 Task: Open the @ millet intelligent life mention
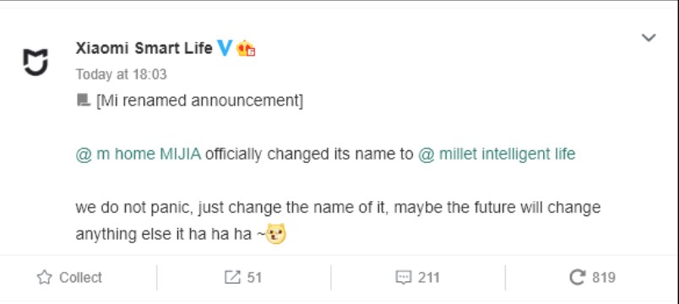click(497, 154)
